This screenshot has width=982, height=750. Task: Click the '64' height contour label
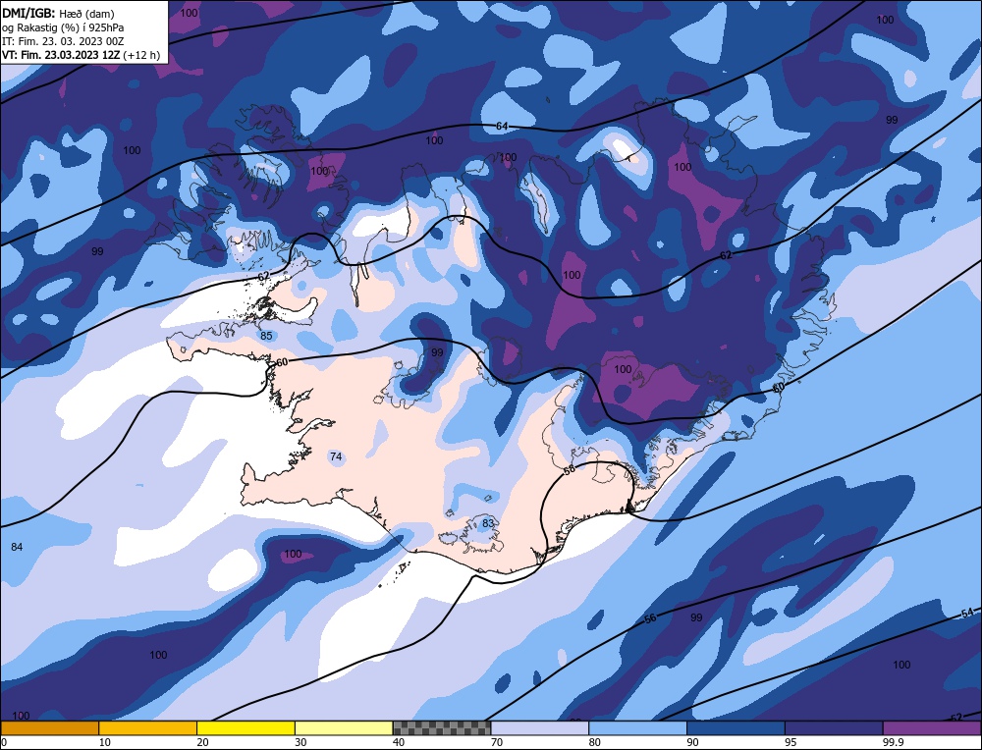click(x=502, y=127)
